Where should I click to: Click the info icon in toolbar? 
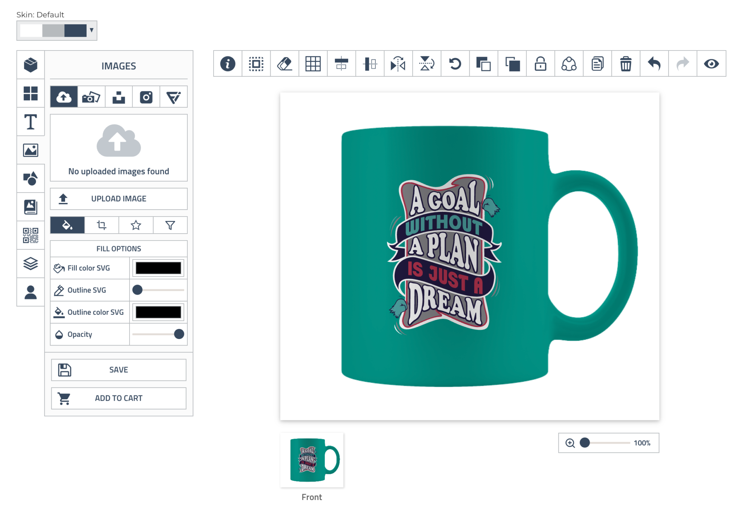pyautogui.click(x=228, y=64)
